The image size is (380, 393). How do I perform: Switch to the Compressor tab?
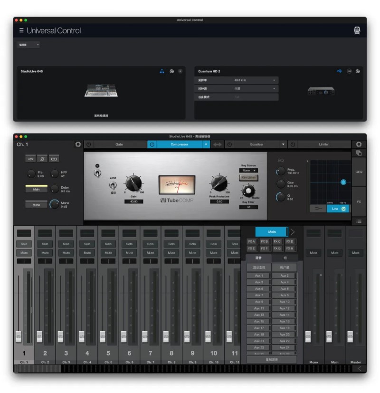point(179,145)
